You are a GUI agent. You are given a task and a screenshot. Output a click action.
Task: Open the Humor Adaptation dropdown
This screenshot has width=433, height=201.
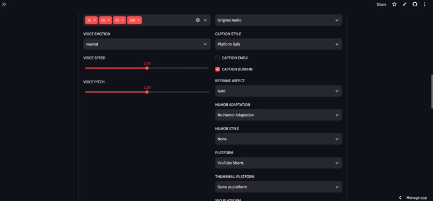278,115
